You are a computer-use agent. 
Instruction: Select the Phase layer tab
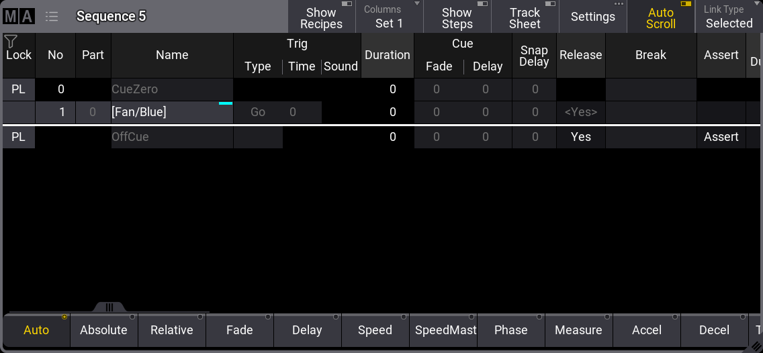[510, 330]
